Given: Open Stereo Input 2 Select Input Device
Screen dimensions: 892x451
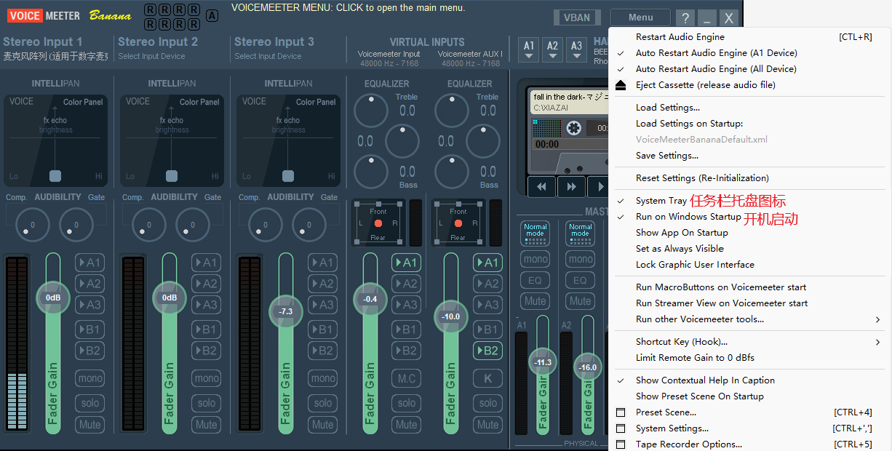Looking at the screenshot, I should coord(151,56).
